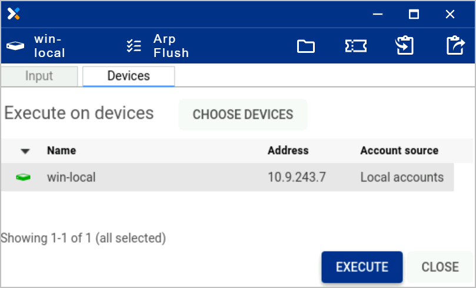Sort by the Name column header
This screenshot has width=476, height=288.
62,150
